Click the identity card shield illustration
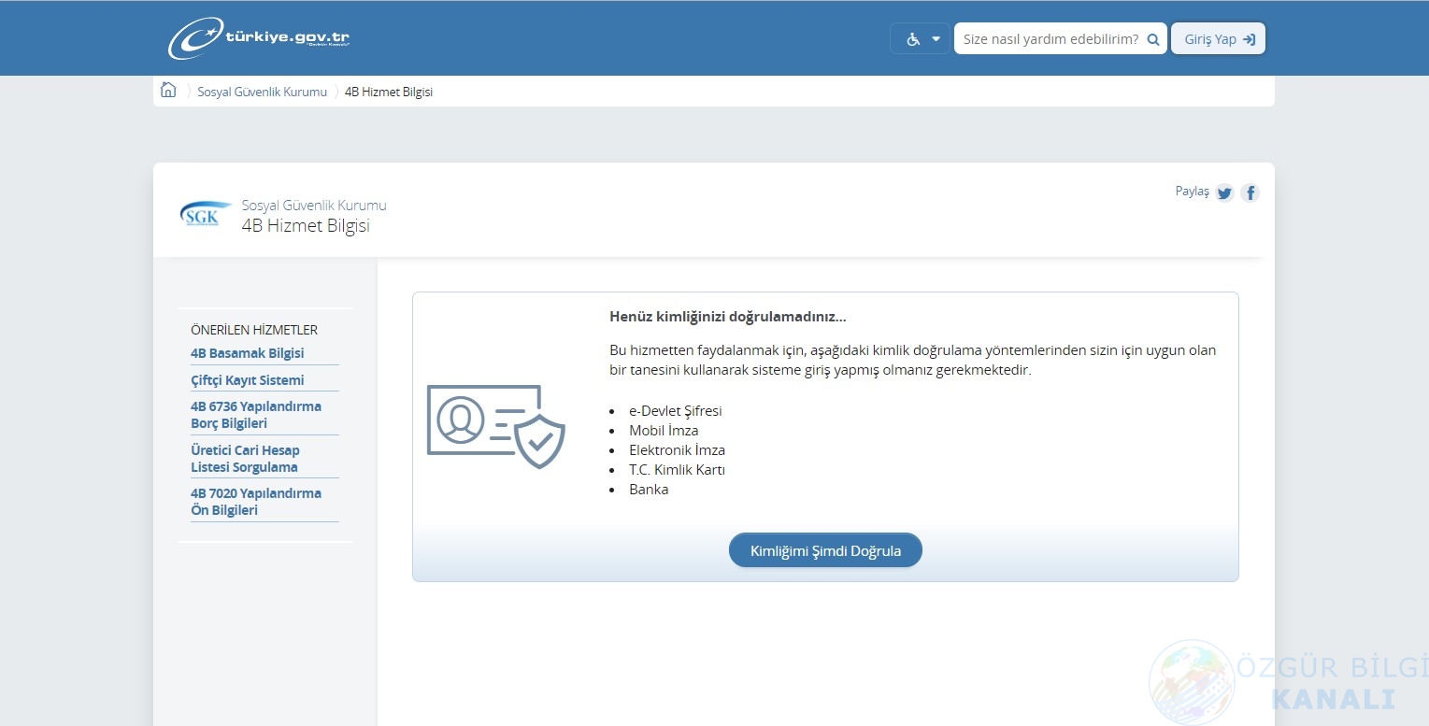The width and height of the screenshot is (1429, 726). click(496, 425)
